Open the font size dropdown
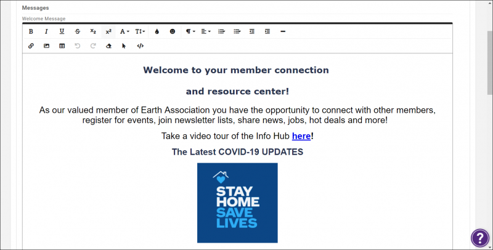Screen dimensions: 493x250 point(141,31)
